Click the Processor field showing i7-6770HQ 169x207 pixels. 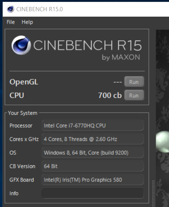point(93,125)
